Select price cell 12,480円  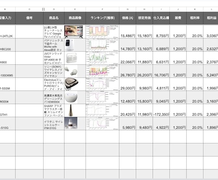(x=127, y=97)
